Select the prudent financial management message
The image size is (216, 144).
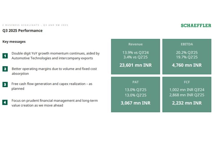[x=54, y=103]
